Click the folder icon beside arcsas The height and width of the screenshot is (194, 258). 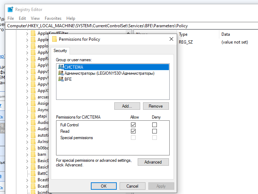(x=33, y=97)
